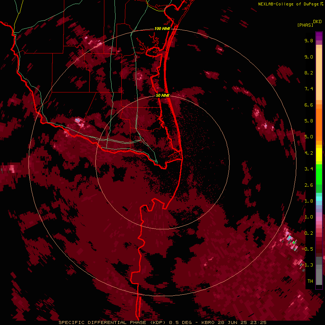Image resolution: width=325 pixels, height=325 pixels.
Task: Click the NEXLAB-College of DuPage credit text
Action: pyautogui.click(x=289, y=4)
